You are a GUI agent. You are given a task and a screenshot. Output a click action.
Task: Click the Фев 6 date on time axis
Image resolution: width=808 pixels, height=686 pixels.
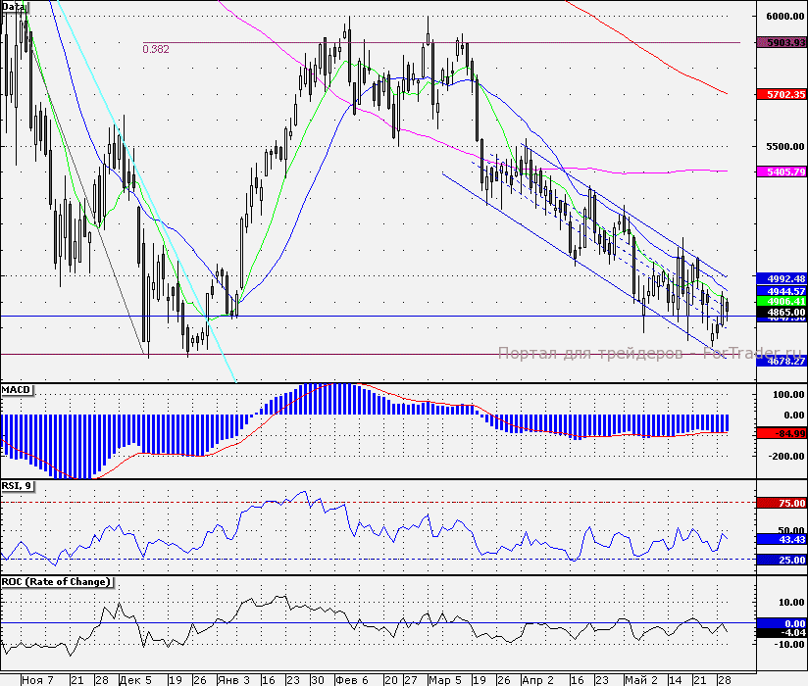pos(350,678)
